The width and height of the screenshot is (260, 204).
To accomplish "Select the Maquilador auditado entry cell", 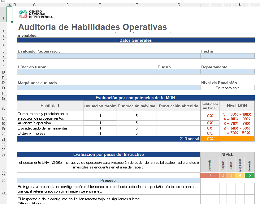I will tap(108, 87).
